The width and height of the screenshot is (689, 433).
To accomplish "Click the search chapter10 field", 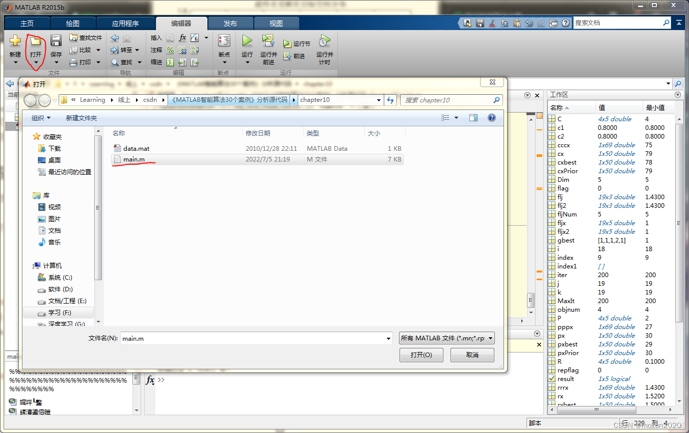I will pyautogui.click(x=451, y=100).
